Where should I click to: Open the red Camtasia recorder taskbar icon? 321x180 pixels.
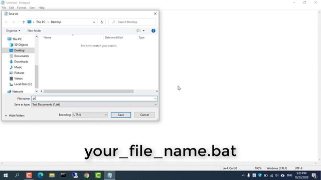point(29,175)
